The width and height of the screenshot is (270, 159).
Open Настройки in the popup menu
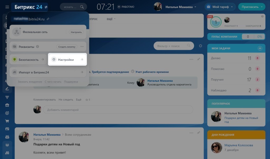click(67, 60)
